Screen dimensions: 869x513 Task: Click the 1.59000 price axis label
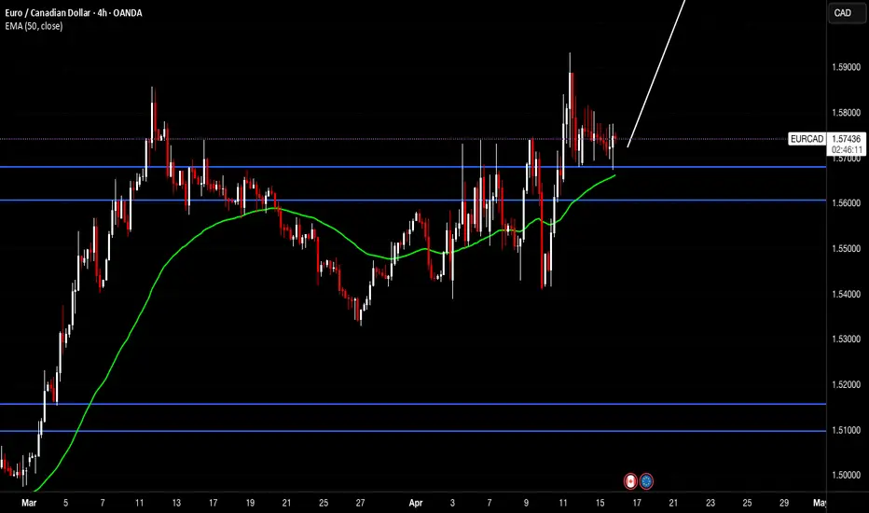846,67
